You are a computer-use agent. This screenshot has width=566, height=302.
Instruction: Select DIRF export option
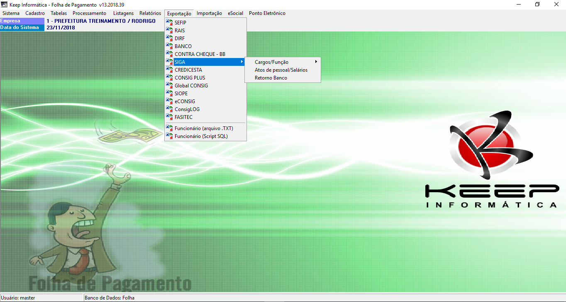[x=206, y=38]
